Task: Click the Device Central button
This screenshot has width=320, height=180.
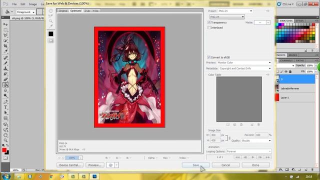Action: tap(70, 165)
